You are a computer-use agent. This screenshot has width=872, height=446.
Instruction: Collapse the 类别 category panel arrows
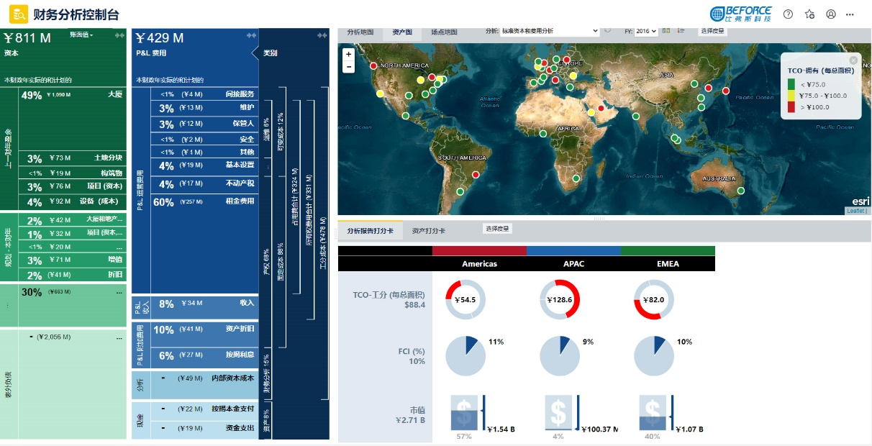(322, 35)
